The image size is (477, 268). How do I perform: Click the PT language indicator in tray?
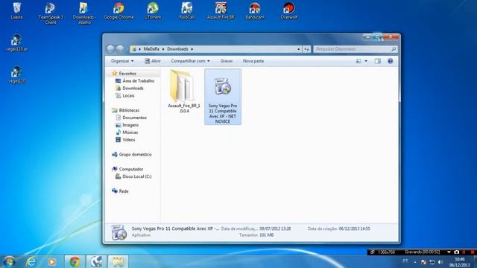tap(405, 261)
